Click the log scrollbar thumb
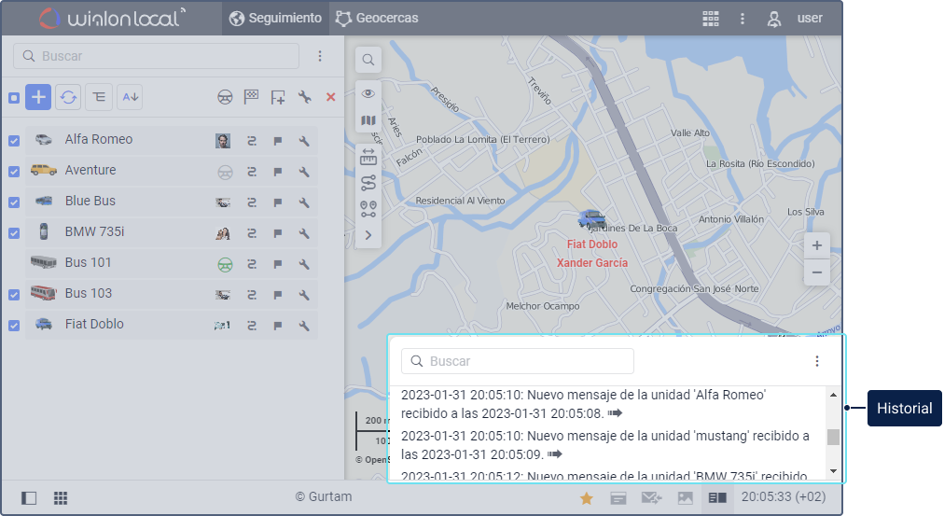Viewport: 944px width, 516px height. [833, 437]
